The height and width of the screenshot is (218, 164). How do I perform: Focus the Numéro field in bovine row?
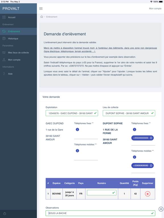[x=102, y=193]
